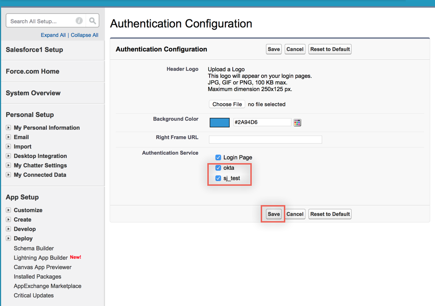This screenshot has width=435, height=306.
Task: Open System Overview section
Action: (33, 93)
